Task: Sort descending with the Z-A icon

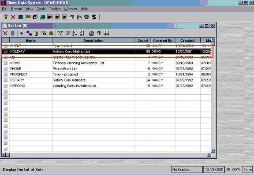Action: (82, 33)
